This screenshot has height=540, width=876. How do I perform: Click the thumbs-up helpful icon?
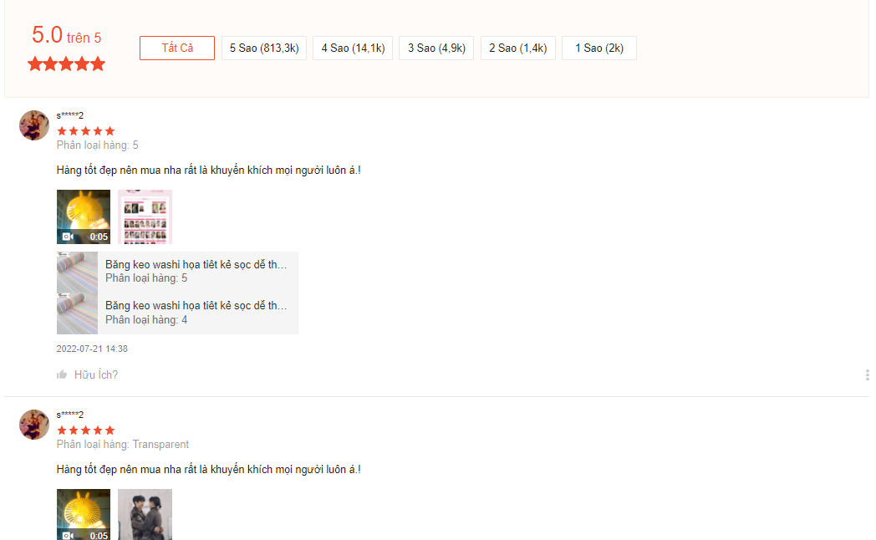click(62, 374)
